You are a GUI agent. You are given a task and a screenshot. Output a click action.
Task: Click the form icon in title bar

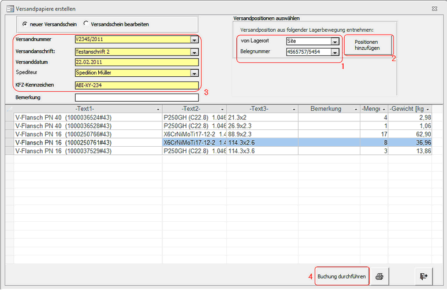pyautogui.click(x=9, y=9)
